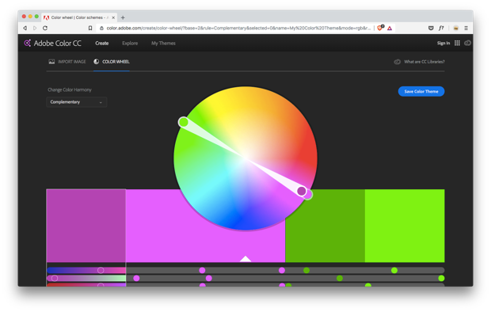This screenshot has height=312, width=491.
Task: Click the color wheel icon next to COLOR WHEEL
Action: 96,62
